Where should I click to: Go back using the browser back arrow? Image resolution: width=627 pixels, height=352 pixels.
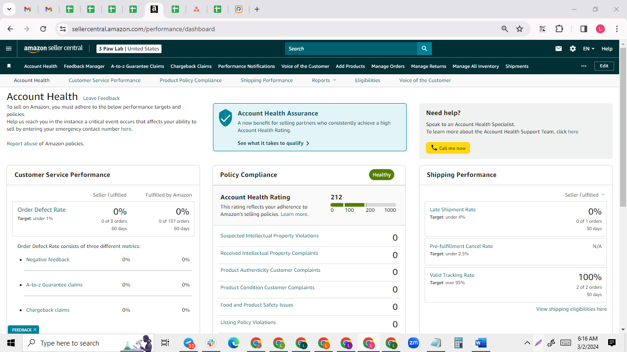click(10, 29)
